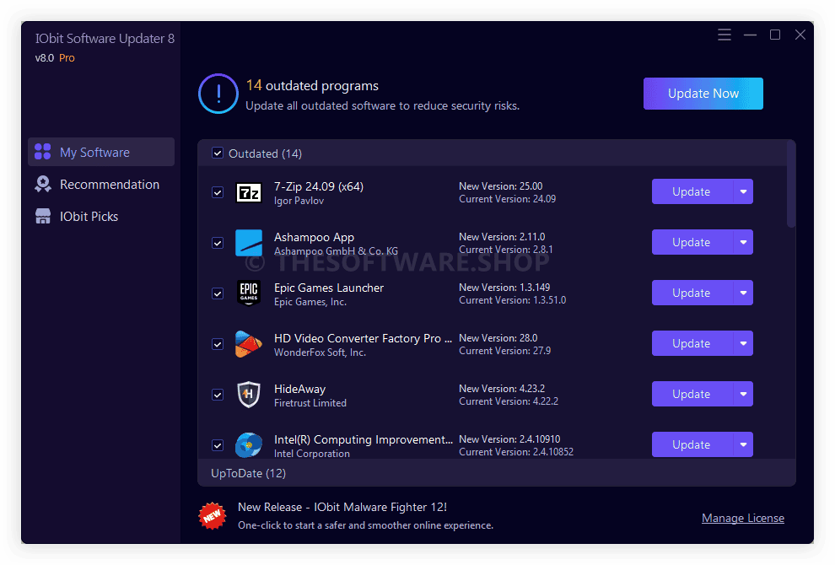
Task: Open the IObit Picks section
Action: tap(101, 216)
